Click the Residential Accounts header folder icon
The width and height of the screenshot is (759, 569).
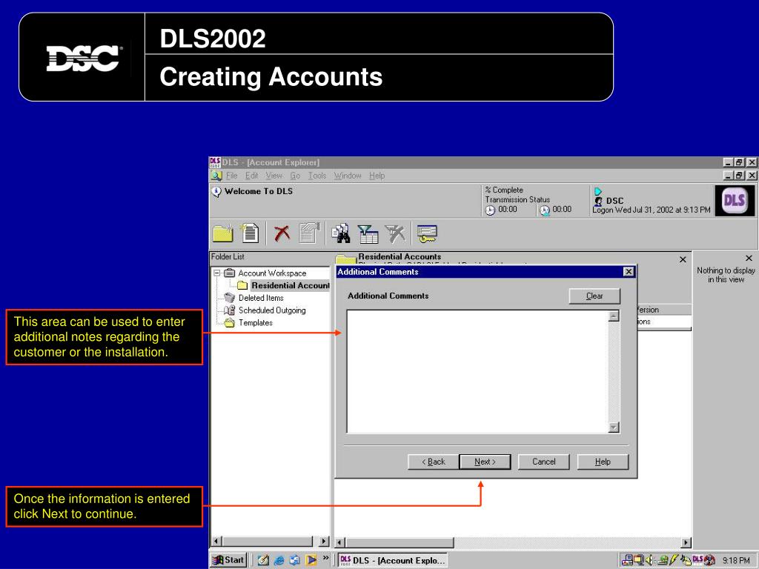(346, 259)
